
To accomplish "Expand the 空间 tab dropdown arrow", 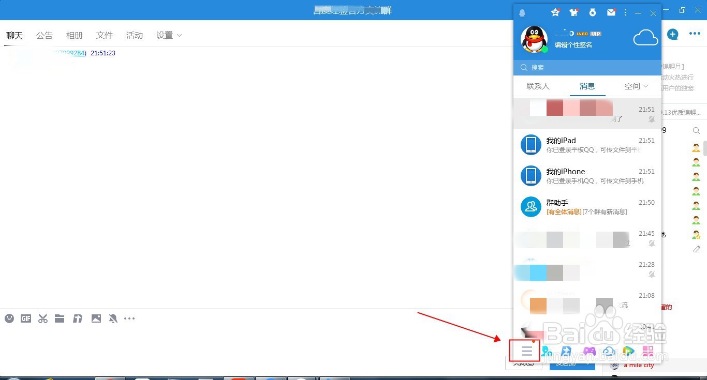I will (x=646, y=86).
